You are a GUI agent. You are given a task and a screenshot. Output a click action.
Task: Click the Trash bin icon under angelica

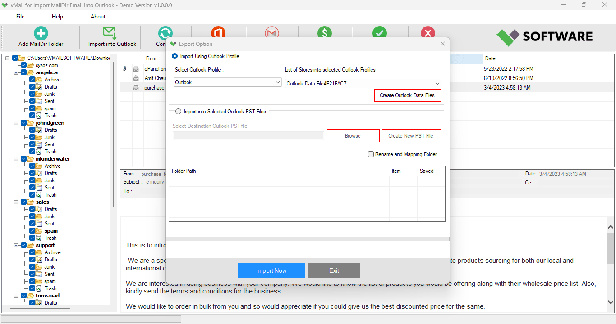(39, 116)
